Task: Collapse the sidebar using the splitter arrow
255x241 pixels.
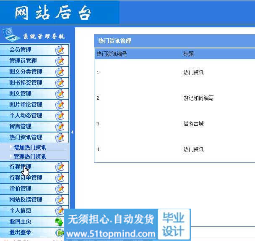Action: point(72,132)
